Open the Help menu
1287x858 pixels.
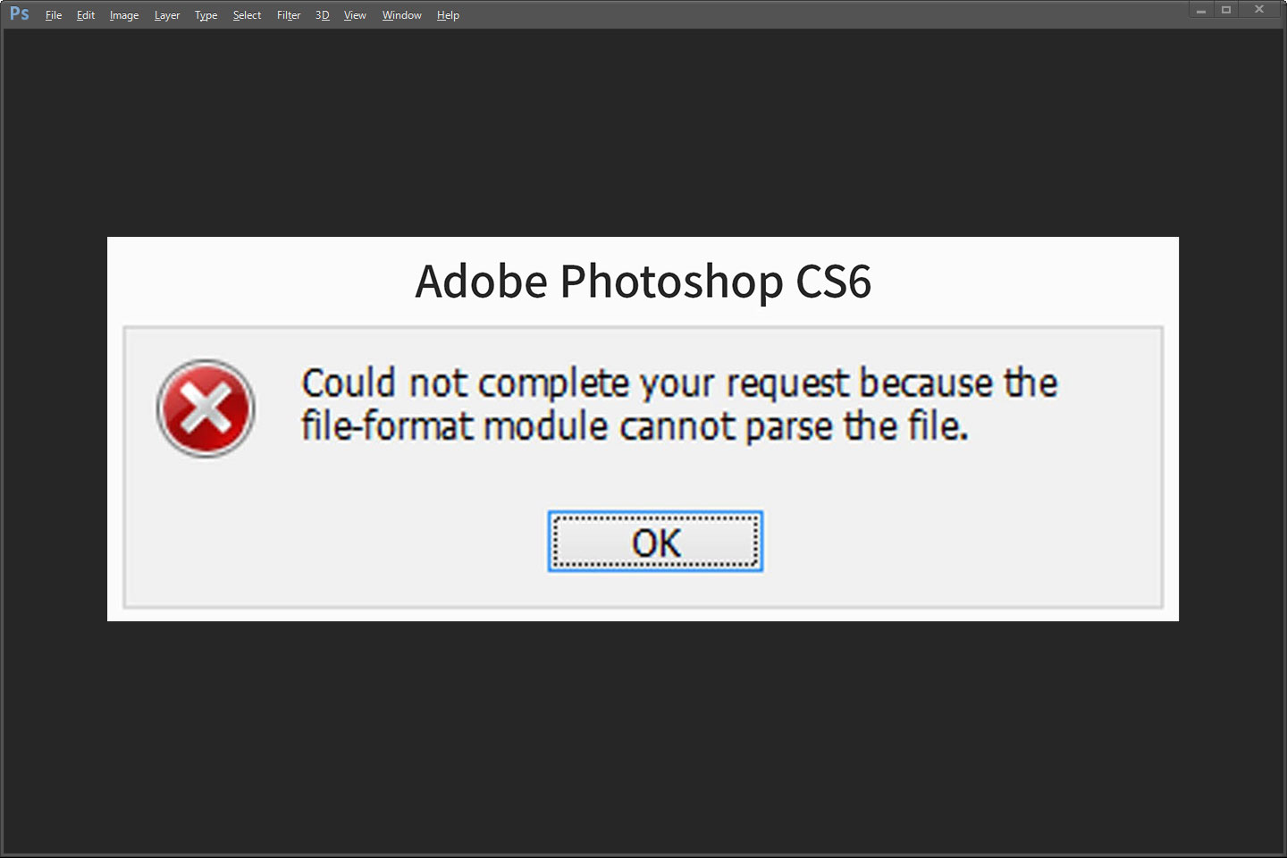pos(448,15)
